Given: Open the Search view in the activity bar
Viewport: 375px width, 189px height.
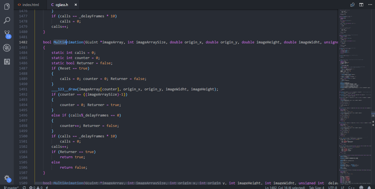Looking at the screenshot, I should pyautogui.click(x=7, y=20).
